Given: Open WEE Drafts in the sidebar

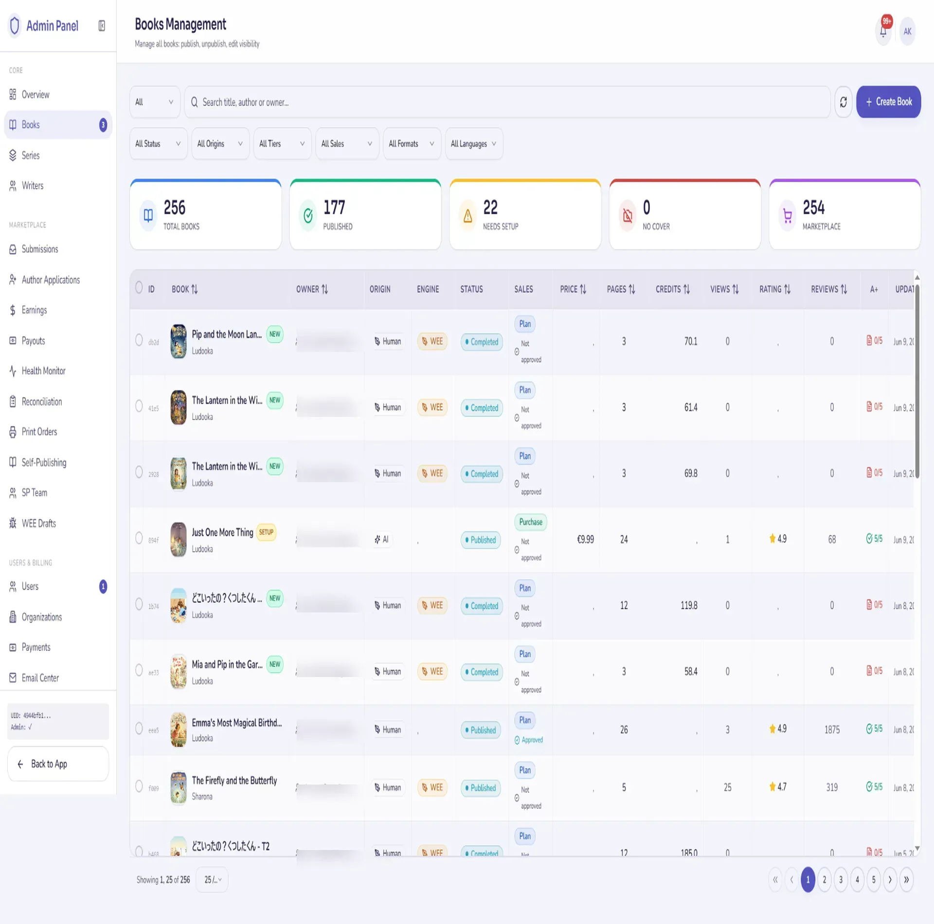Looking at the screenshot, I should [x=58, y=523].
